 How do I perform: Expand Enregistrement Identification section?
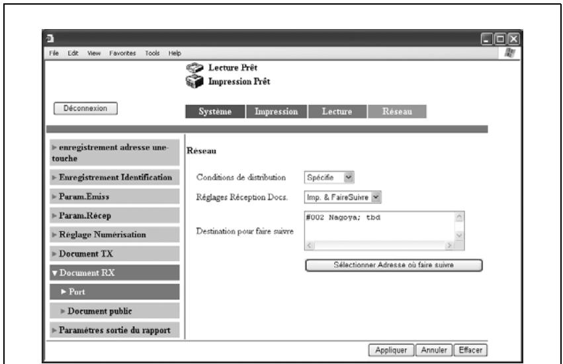[114, 178]
